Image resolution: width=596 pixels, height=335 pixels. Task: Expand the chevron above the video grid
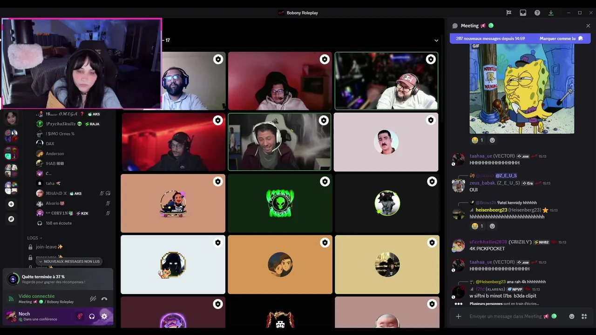click(436, 40)
